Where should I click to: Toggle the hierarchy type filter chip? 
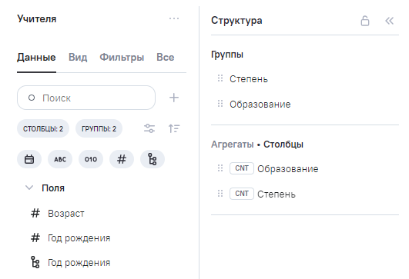click(153, 159)
